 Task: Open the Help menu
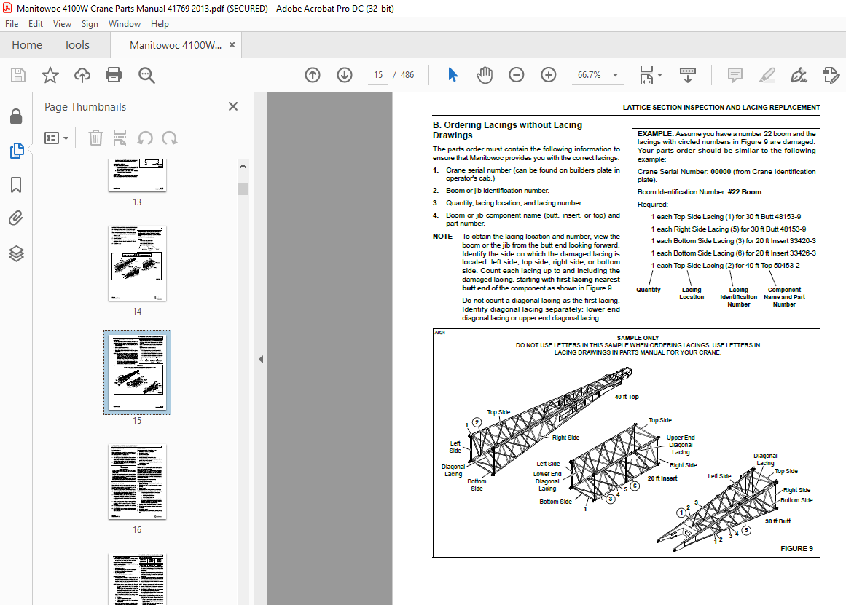coord(160,24)
